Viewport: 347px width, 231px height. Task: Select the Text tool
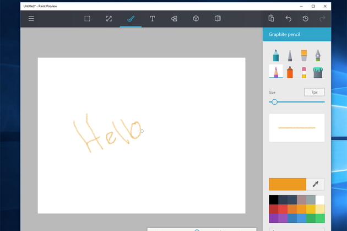[x=152, y=19]
